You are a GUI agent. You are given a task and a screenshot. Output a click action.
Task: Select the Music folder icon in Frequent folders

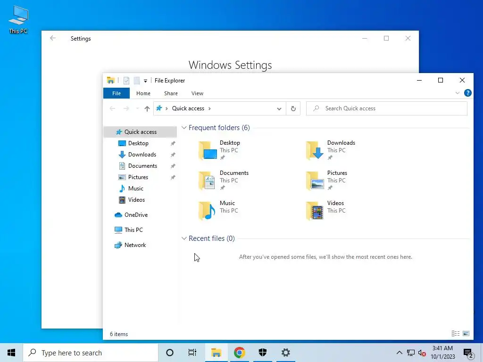207,211
